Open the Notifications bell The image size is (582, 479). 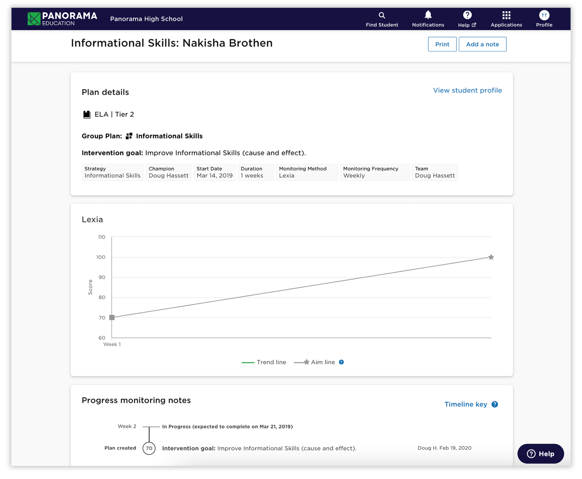pos(428,15)
